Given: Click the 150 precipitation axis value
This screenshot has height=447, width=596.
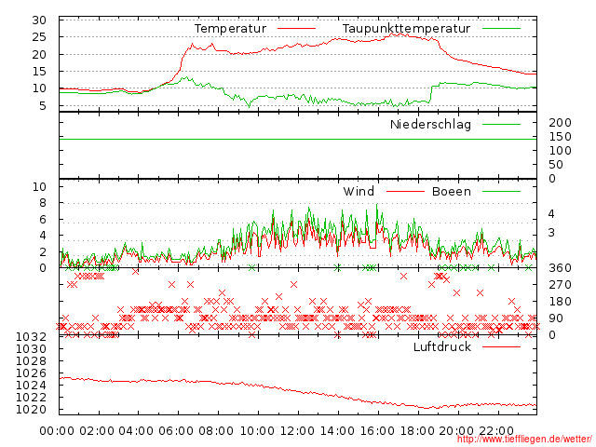Looking at the screenshot, I should [560, 137].
